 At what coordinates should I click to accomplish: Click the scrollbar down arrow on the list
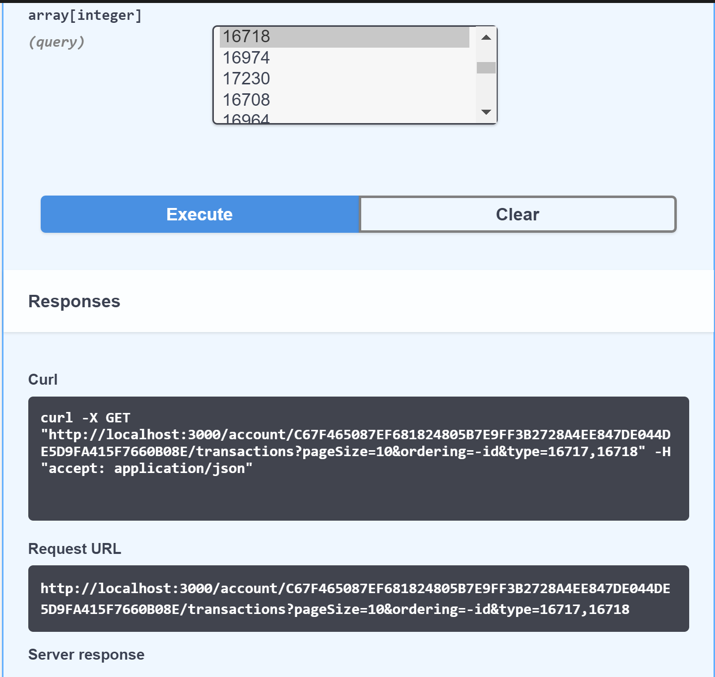tap(486, 112)
